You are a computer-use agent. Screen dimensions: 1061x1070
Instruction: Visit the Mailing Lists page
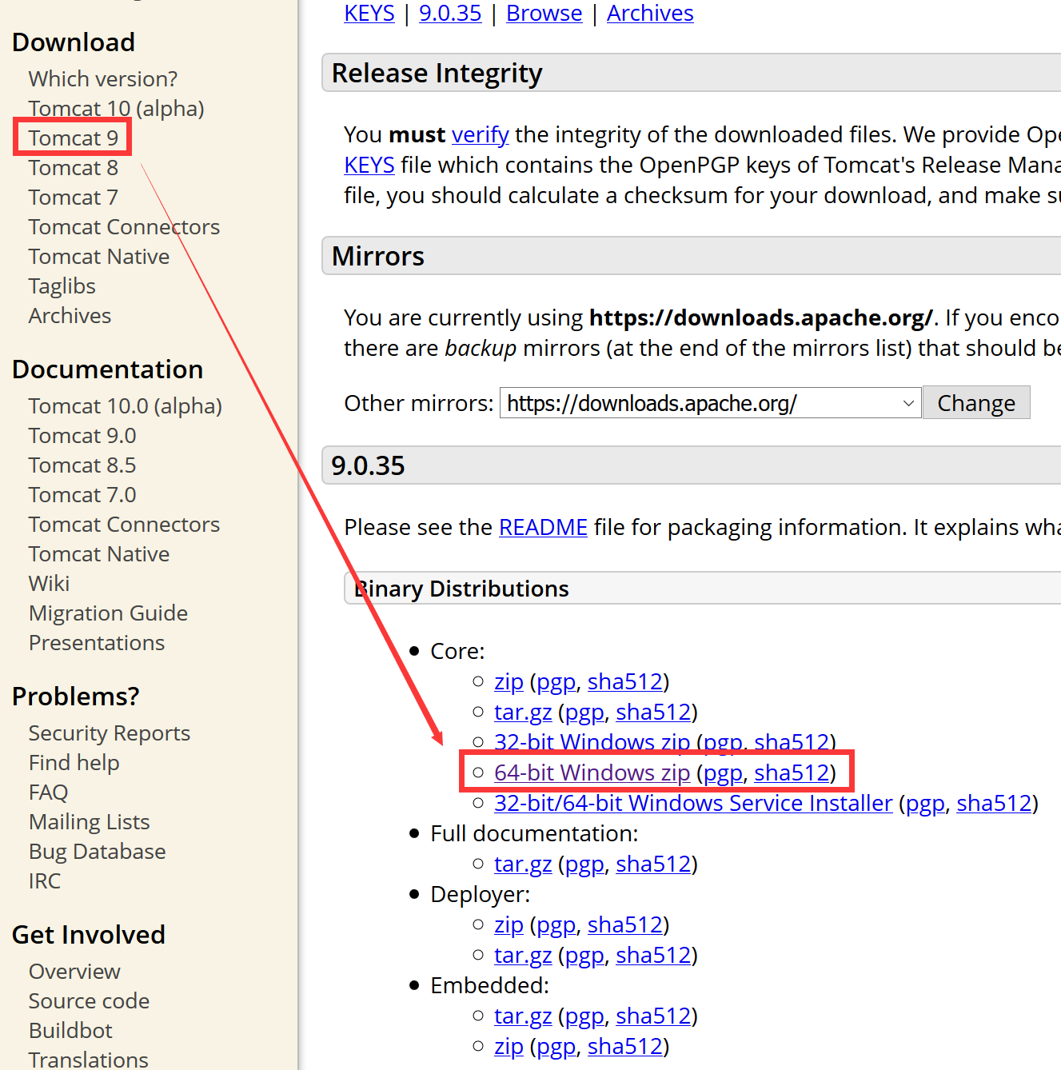[89, 821]
